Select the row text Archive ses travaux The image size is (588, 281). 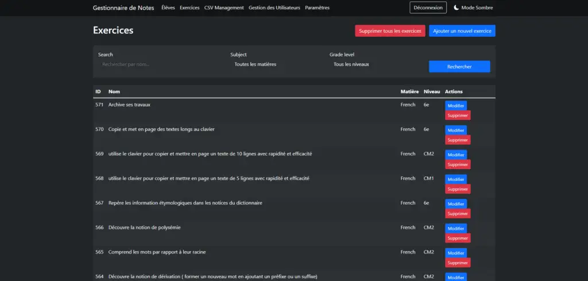pos(129,105)
